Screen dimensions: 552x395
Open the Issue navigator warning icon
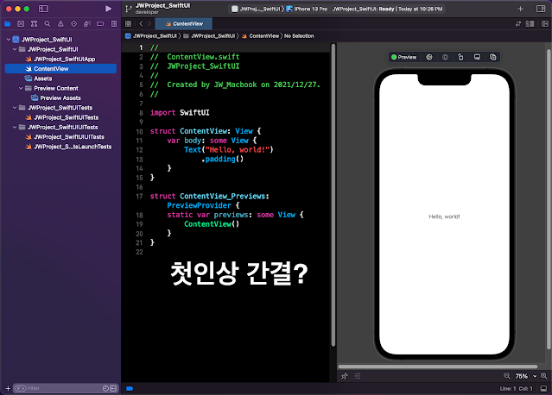coord(60,24)
